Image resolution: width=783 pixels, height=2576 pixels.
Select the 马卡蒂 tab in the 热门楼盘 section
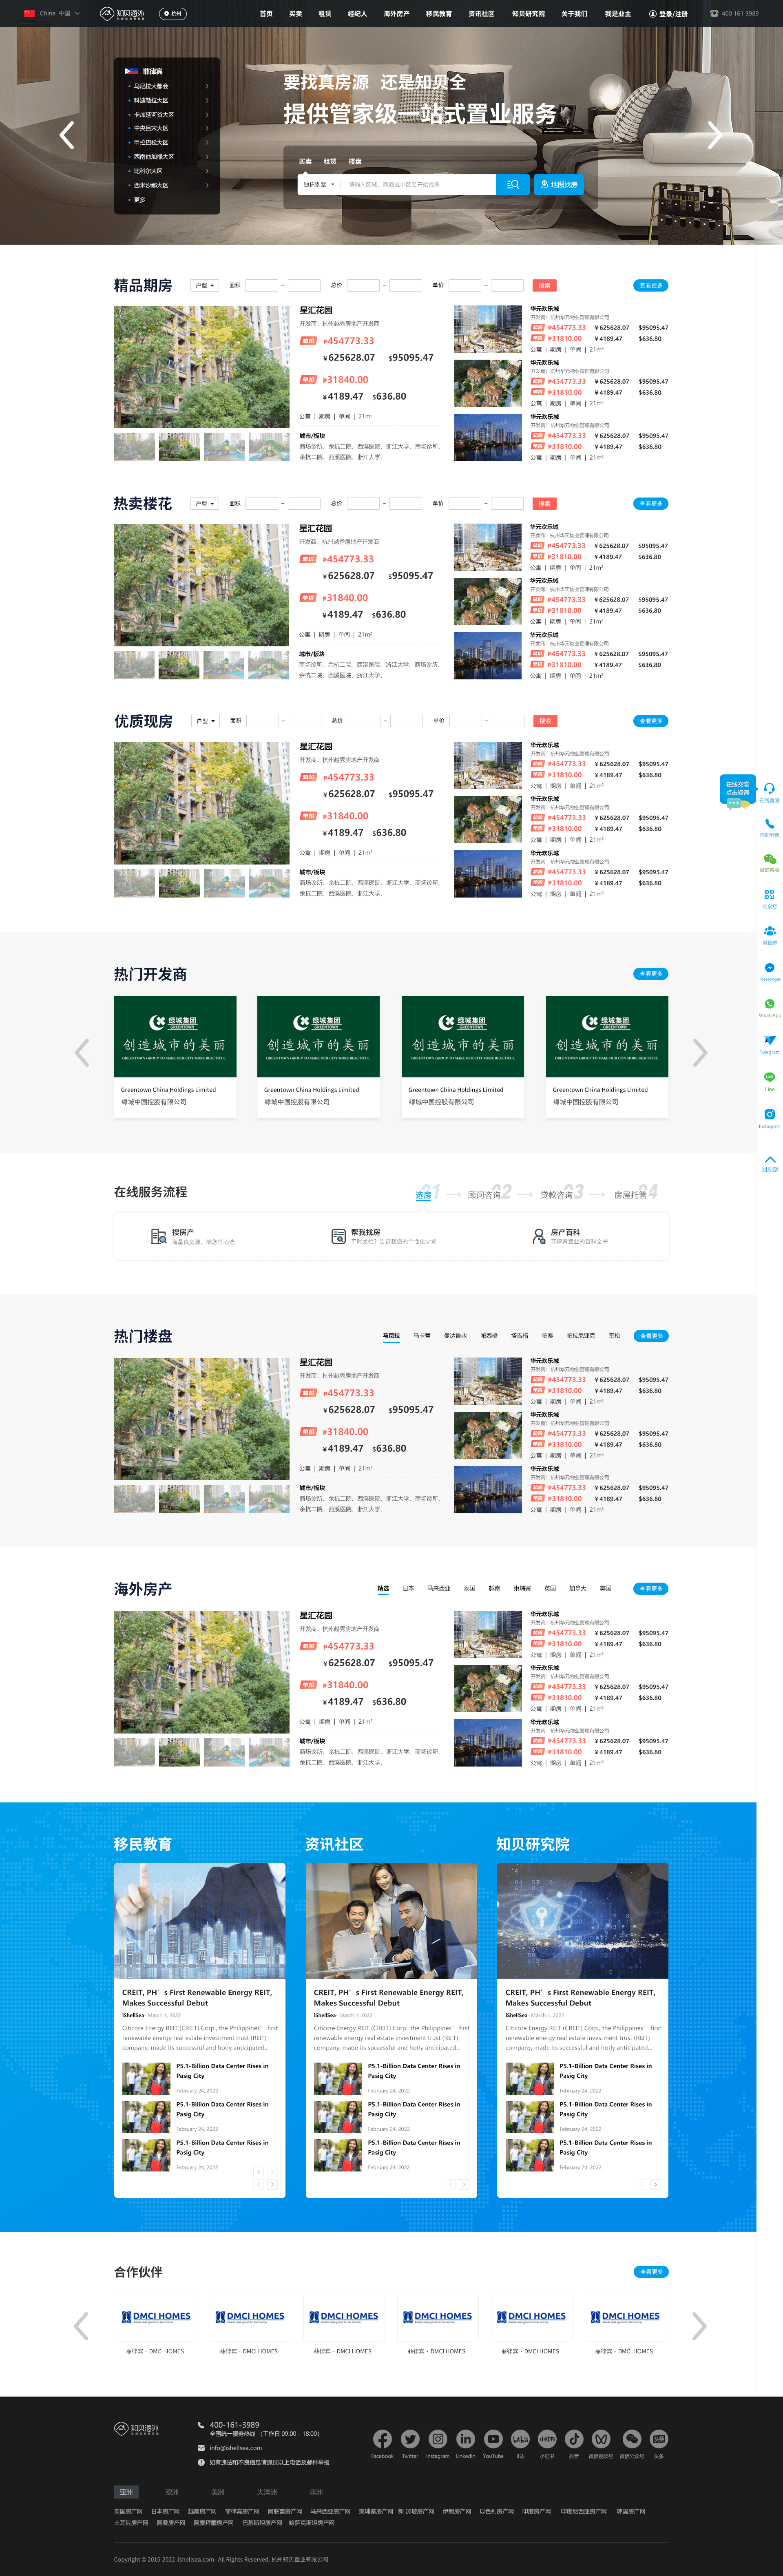click(x=422, y=1335)
